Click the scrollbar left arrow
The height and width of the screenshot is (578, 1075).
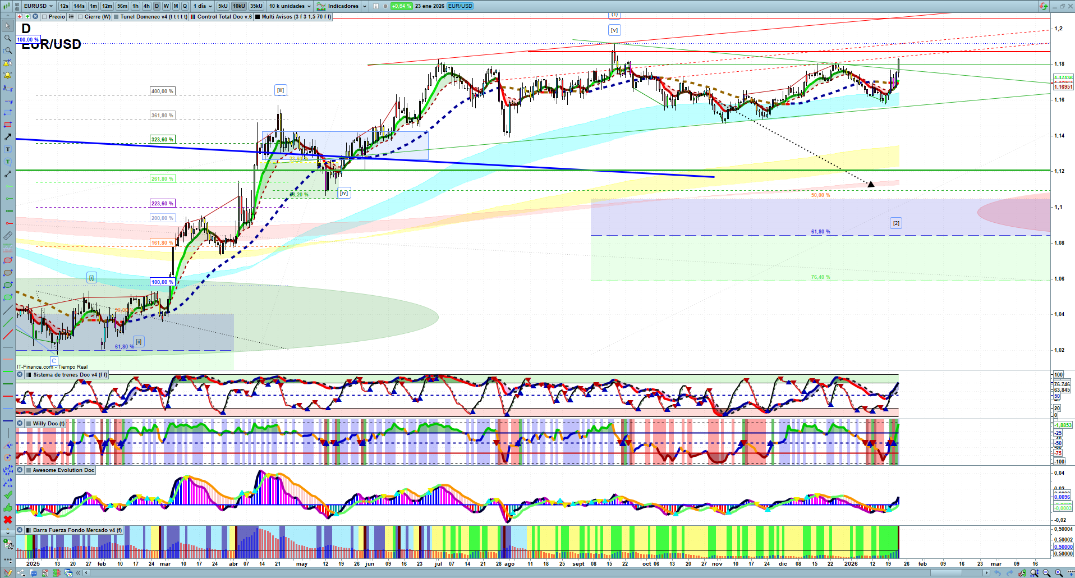(86, 573)
